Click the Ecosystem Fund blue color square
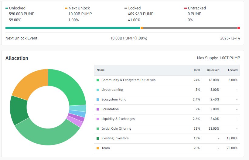This screenshot has height=160, width=249. [x=98, y=100]
